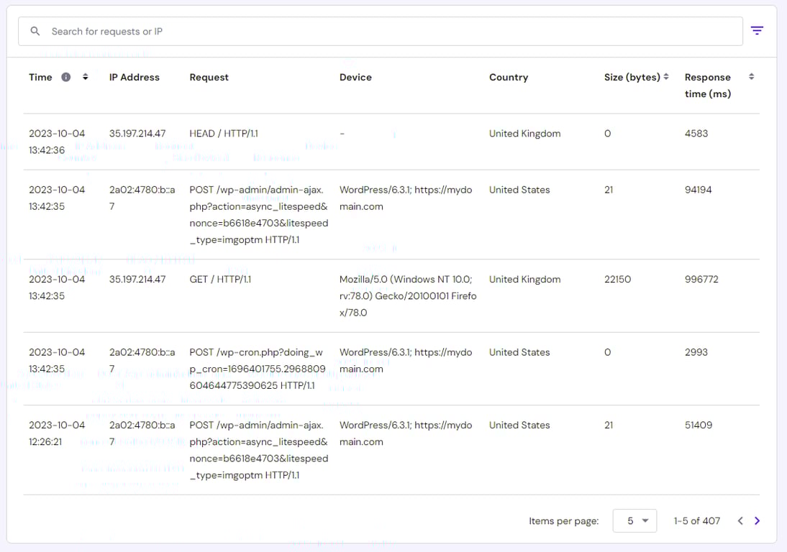The height and width of the screenshot is (552, 787).
Task: Click the Device column header
Action: coord(355,77)
